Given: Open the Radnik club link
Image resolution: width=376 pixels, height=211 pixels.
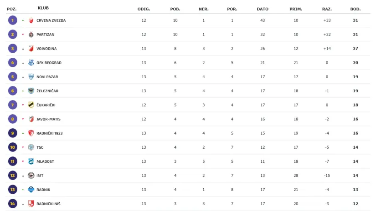Looking at the screenshot, I should (x=43, y=190).
